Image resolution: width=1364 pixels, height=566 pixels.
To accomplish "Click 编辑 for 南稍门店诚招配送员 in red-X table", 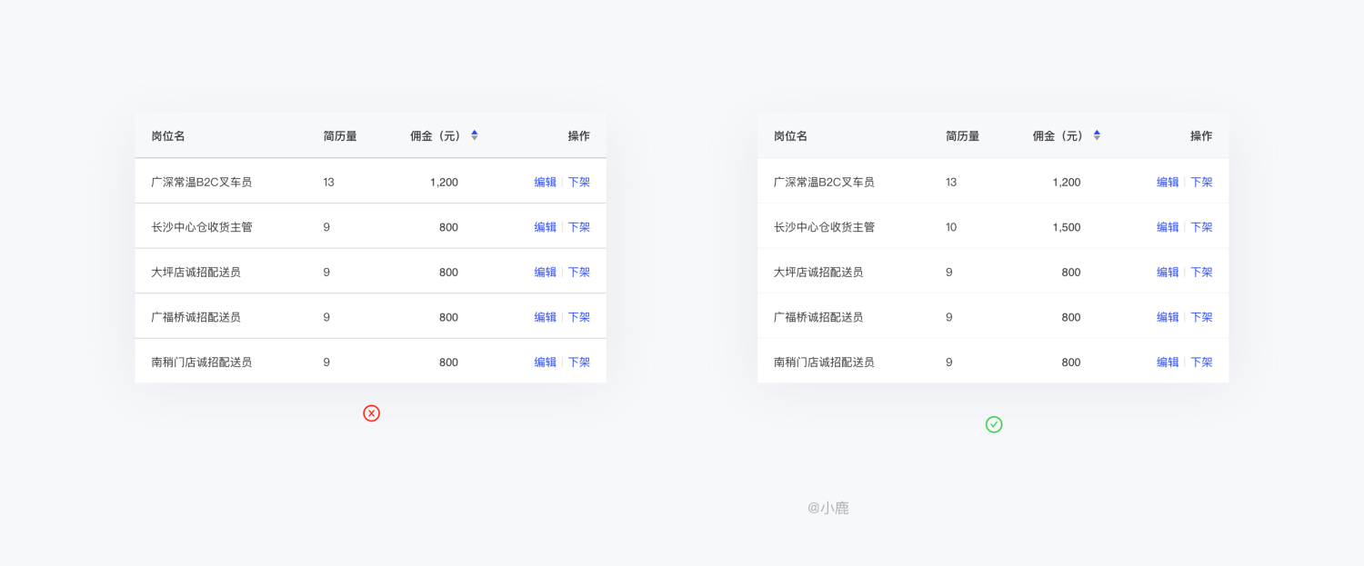I will 545,362.
